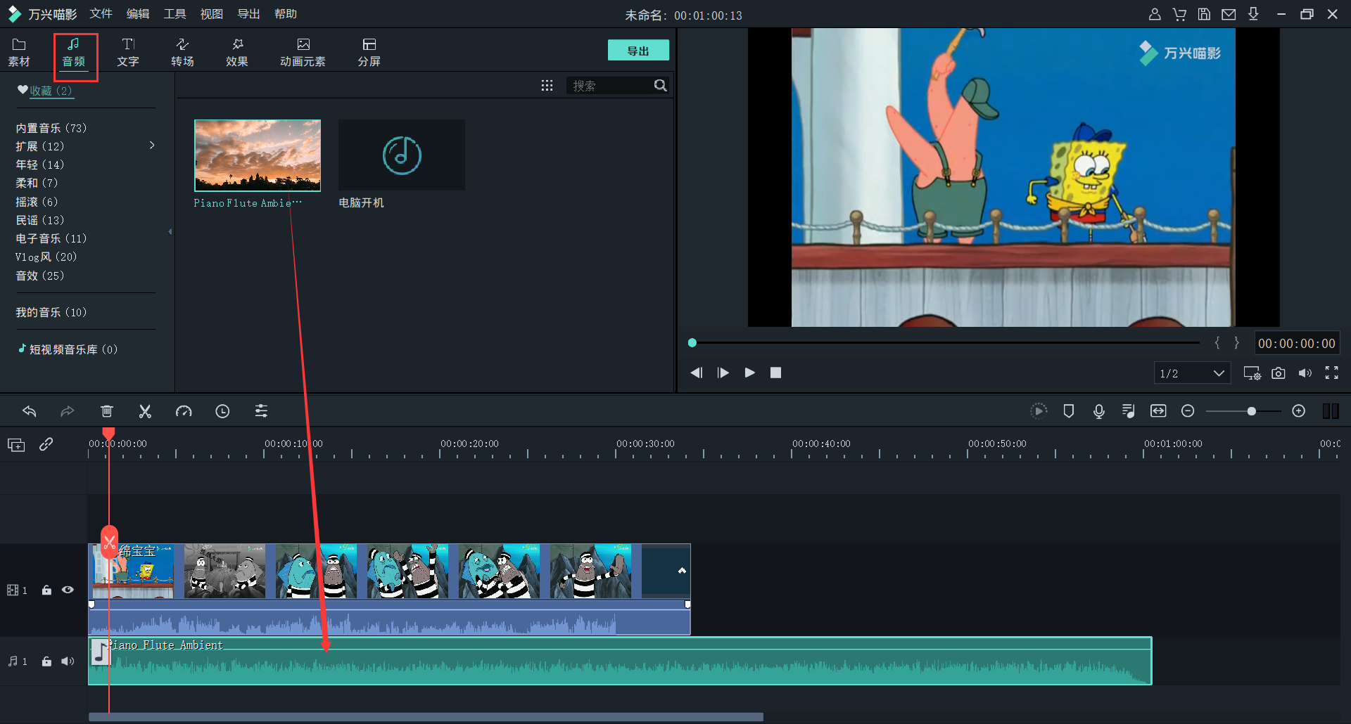The width and height of the screenshot is (1351, 724).
Task: Open the speed adjustment gauge tool
Action: coord(184,411)
